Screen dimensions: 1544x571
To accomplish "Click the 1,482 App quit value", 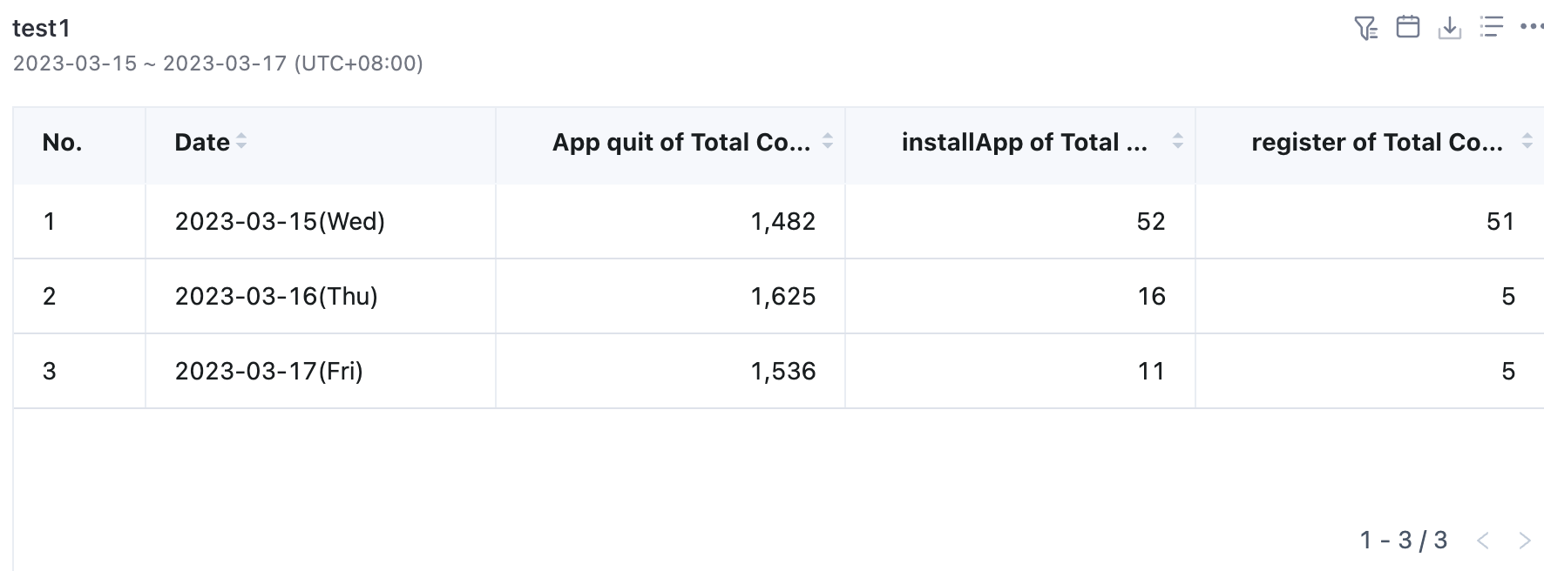I will coord(782,222).
